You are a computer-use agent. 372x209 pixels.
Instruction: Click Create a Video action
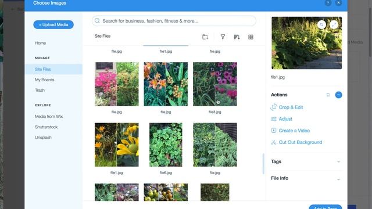294,131
